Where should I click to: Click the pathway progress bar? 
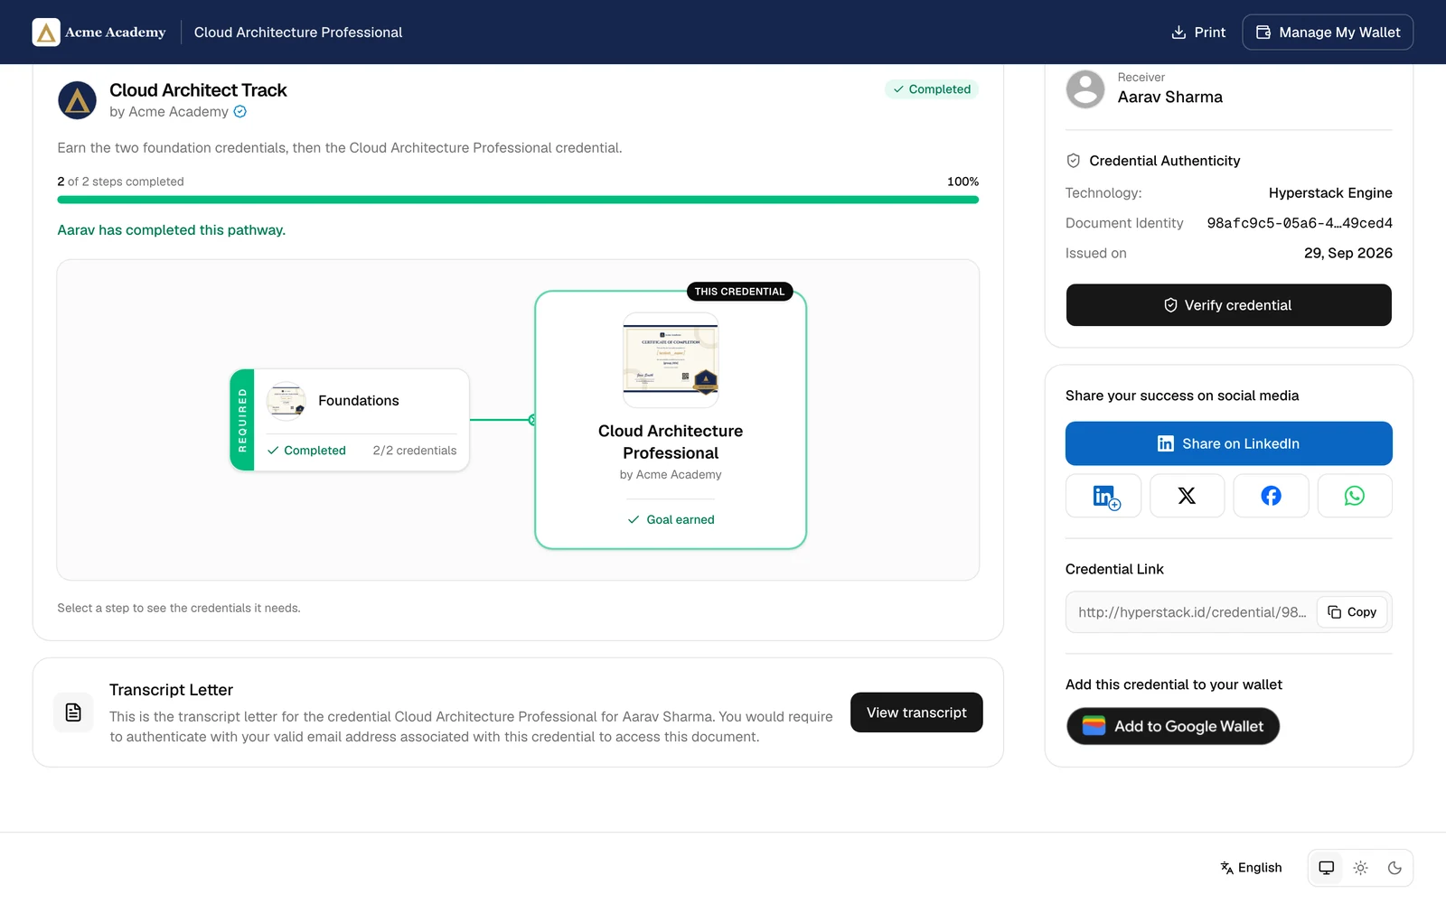coord(518,200)
